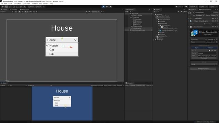
Task: Select Localization object in Hierarchy
Action: (137, 28)
